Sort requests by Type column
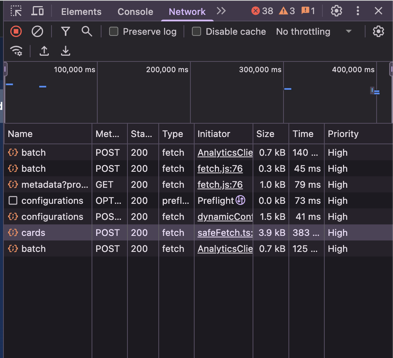This screenshot has height=358, width=393. point(176,134)
